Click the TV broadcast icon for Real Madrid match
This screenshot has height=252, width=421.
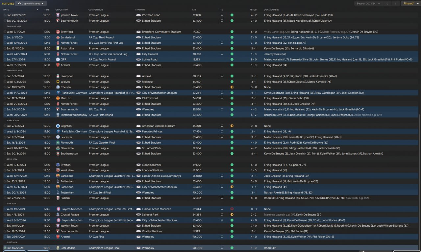pyautogui.click(x=222, y=248)
